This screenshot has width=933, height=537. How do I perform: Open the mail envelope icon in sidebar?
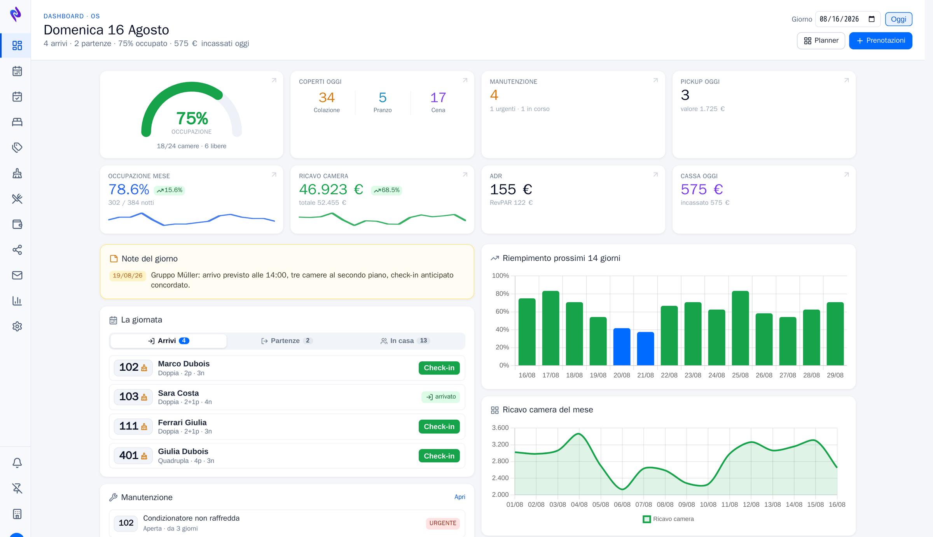point(17,275)
